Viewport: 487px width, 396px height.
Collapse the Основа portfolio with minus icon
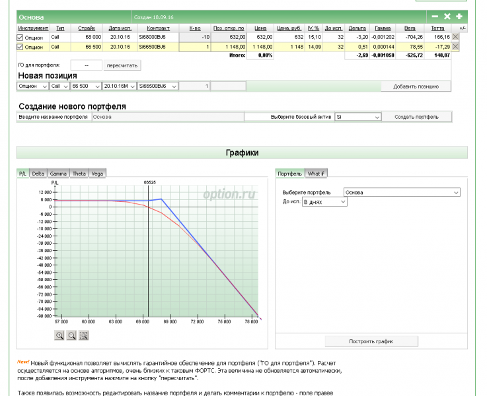click(435, 16)
